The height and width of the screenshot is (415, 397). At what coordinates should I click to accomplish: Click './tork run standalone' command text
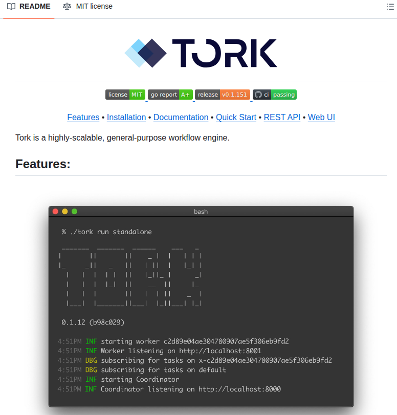pyautogui.click(x=111, y=232)
